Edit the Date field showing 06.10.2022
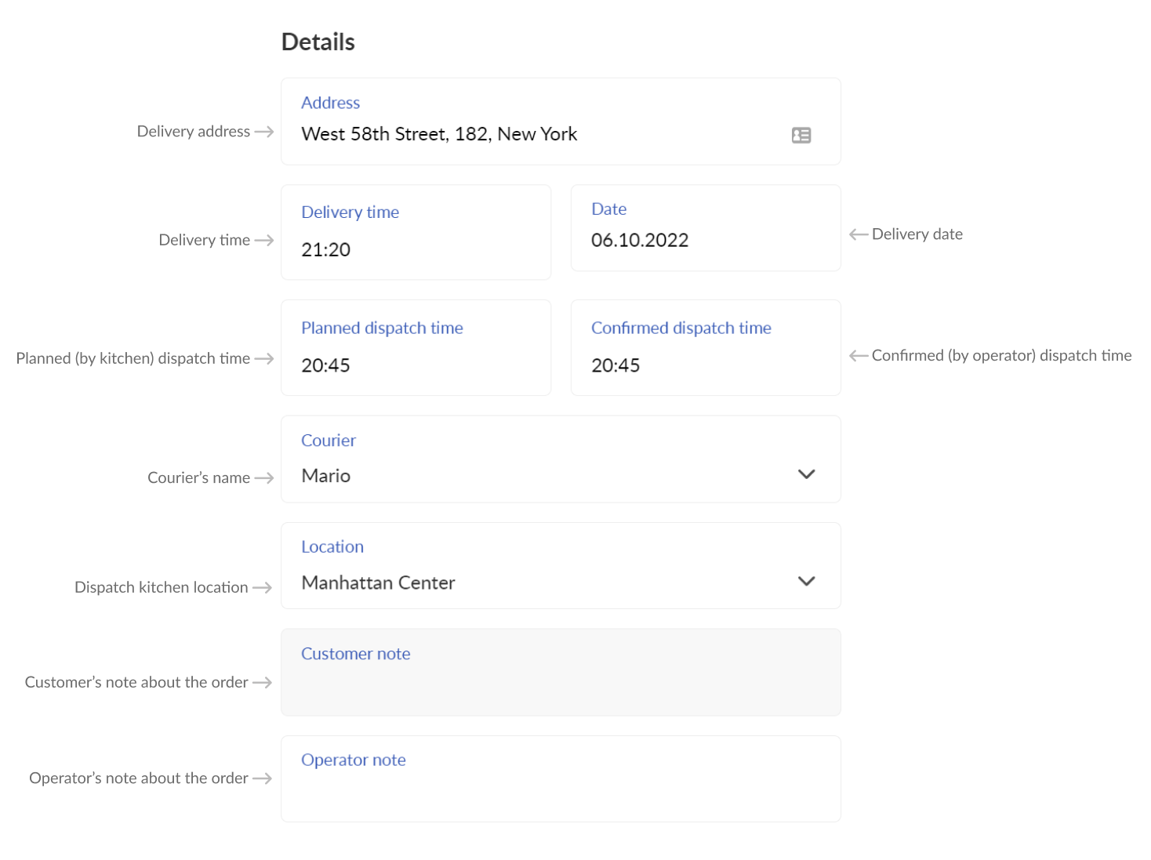Image resolution: width=1151 pixels, height=860 pixels. pos(706,228)
